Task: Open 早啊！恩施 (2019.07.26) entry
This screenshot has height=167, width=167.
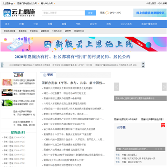Action: pos(15,137)
